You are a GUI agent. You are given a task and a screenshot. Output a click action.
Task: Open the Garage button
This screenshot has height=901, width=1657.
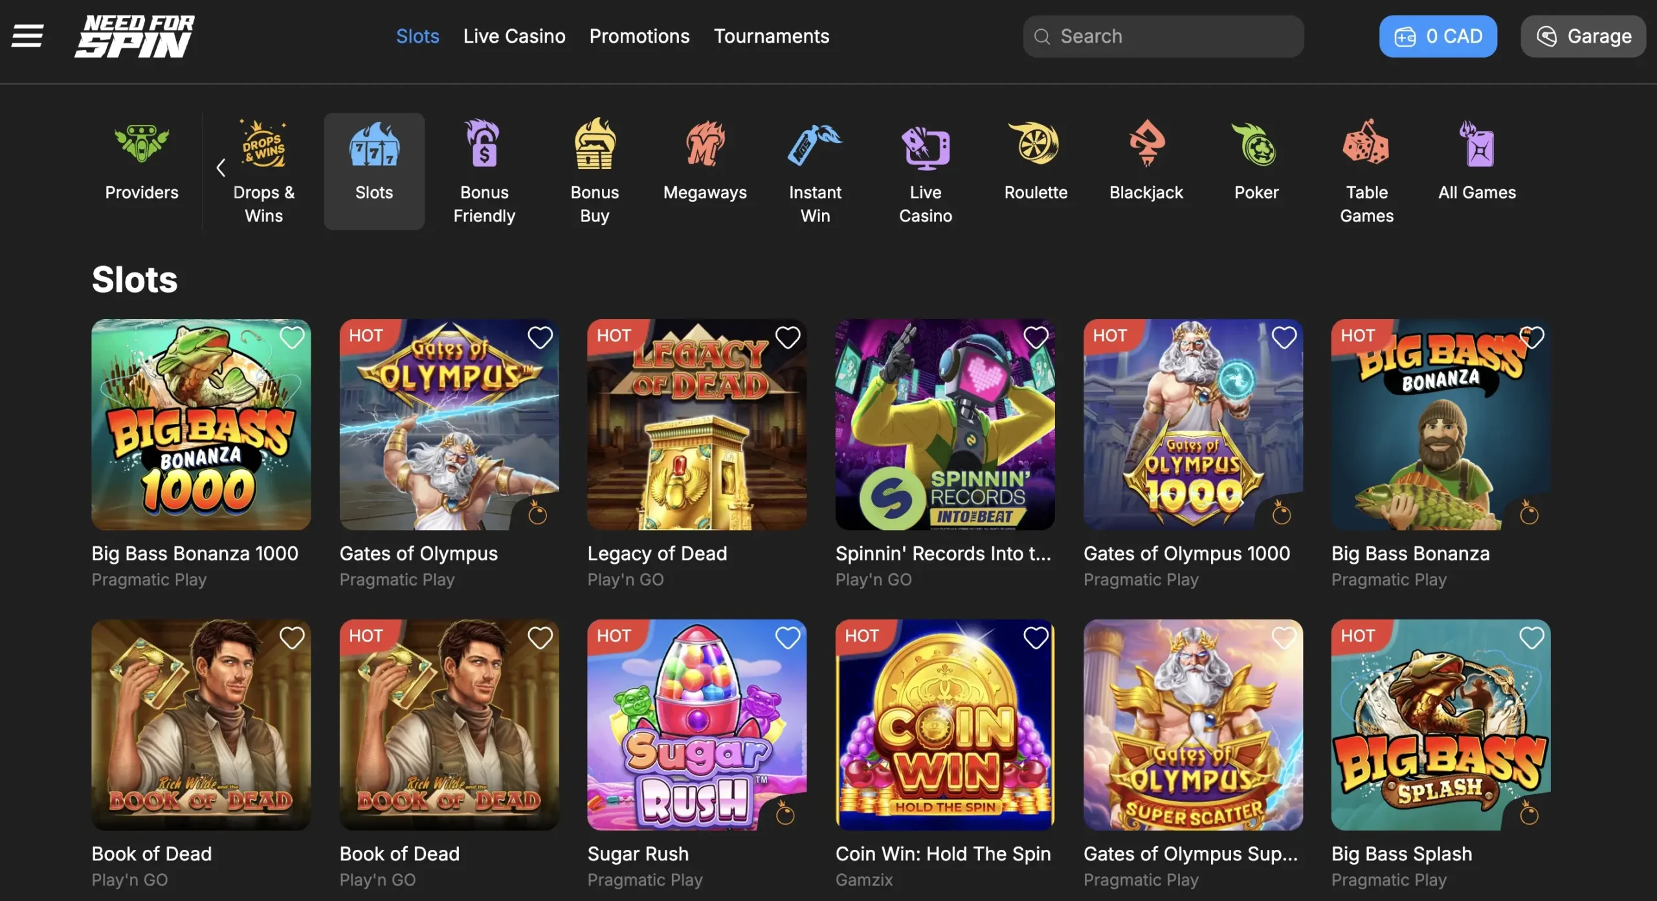pyautogui.click(x=1583, y=36)
